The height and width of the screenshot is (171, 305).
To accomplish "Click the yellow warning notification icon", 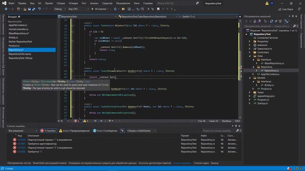I will (267, 3).
